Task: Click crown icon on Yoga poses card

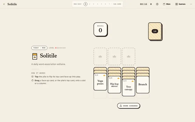Action: [x=104, y=75]
